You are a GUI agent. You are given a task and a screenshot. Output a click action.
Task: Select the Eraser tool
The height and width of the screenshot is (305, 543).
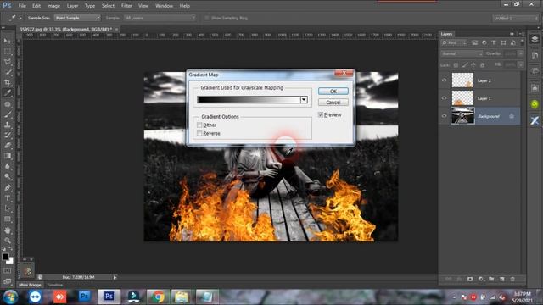[x=8, y=145]
